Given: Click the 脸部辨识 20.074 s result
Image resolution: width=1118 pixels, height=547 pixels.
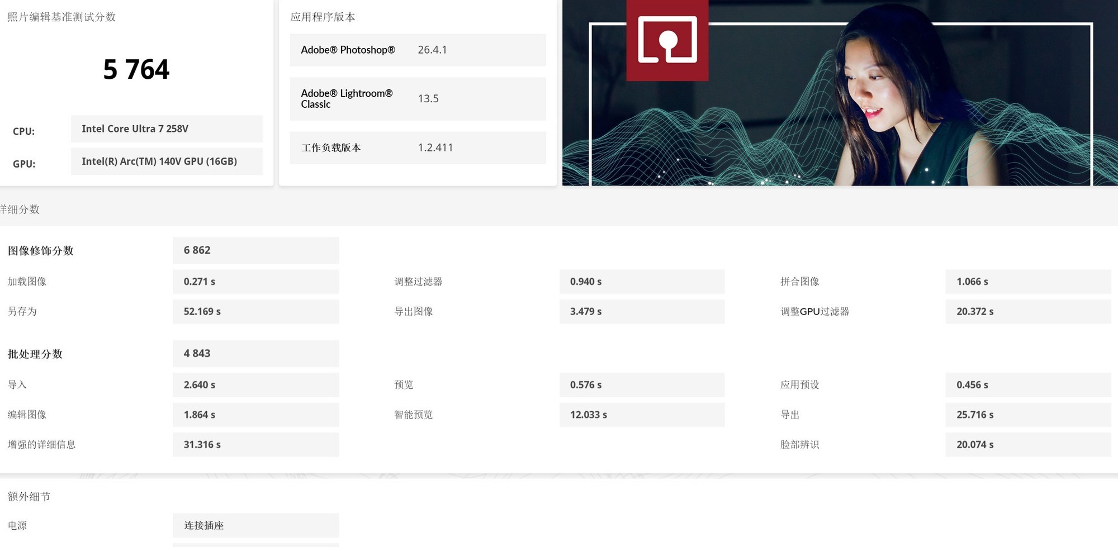Looking at the screenshot, I should (x=1027, y=444).
